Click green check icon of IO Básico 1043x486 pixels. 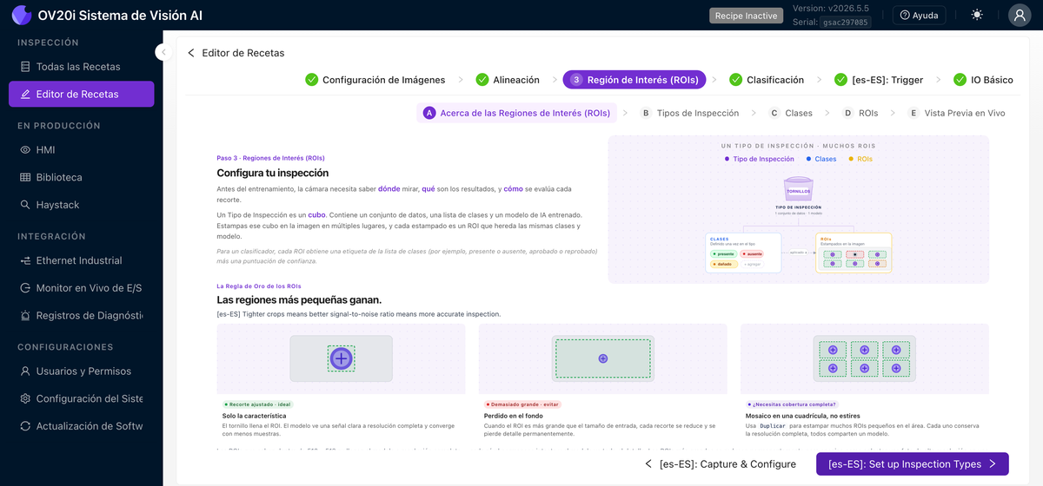click(x=960, y=80)
